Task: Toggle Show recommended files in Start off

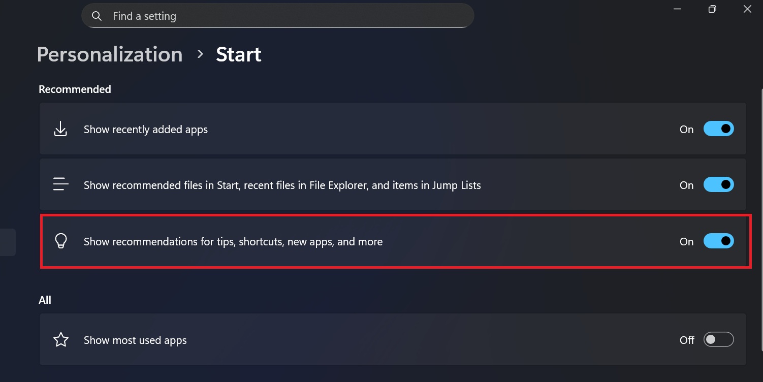Action: (719, 184)
